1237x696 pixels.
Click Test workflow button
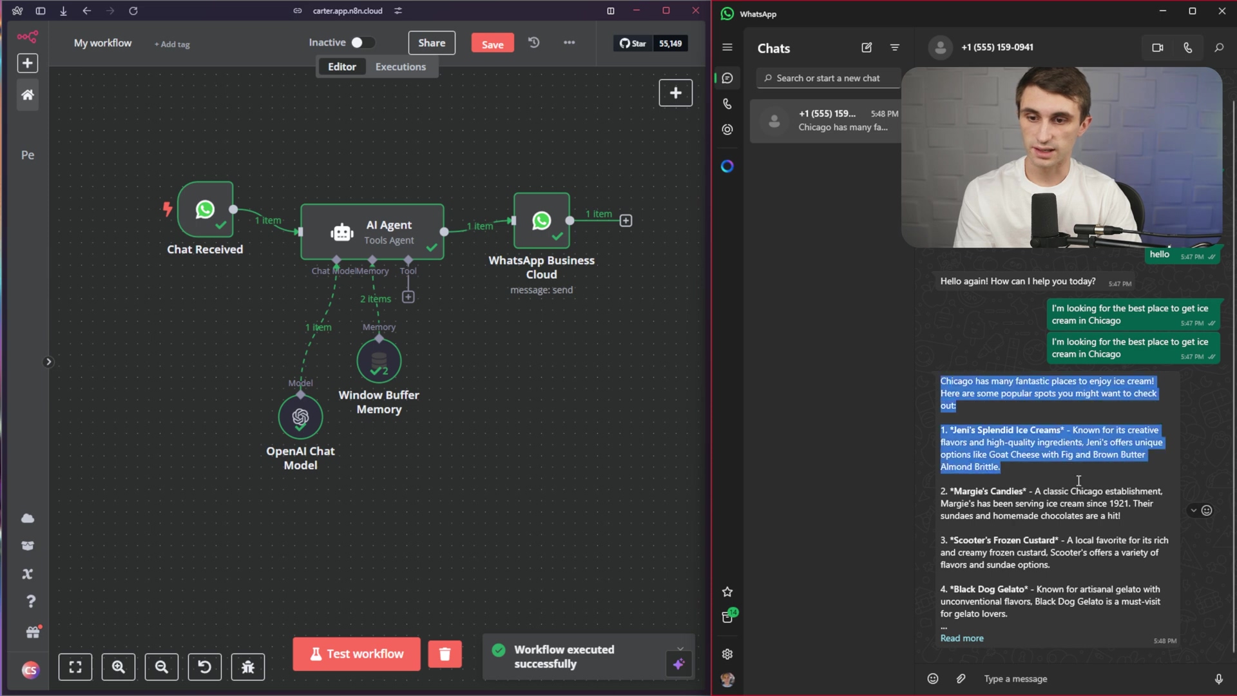pyautogui.click(x=356, y=654)
